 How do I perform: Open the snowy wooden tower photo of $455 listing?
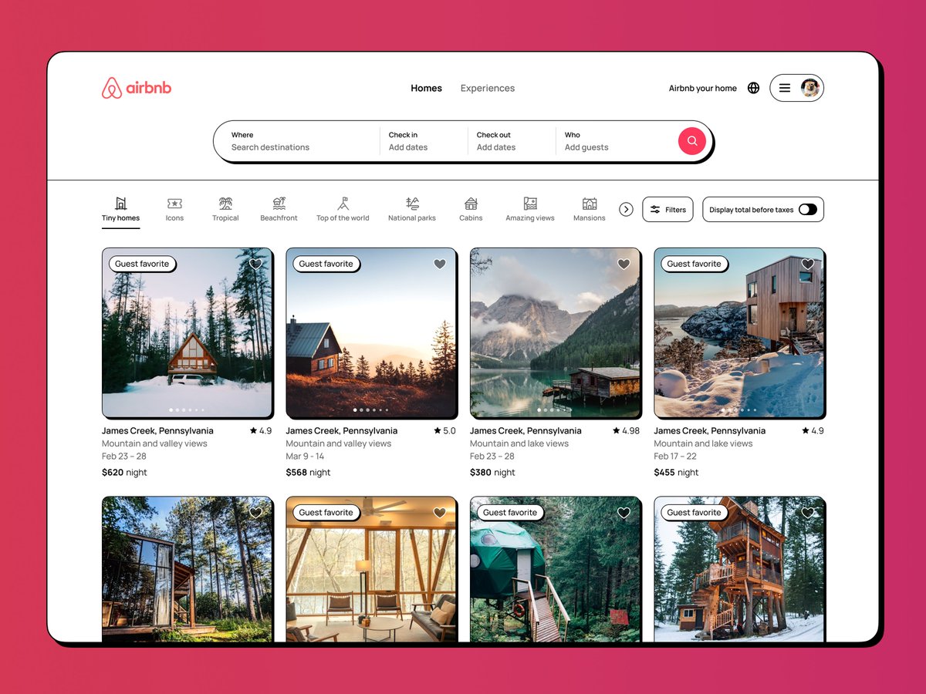pos(739,333)
